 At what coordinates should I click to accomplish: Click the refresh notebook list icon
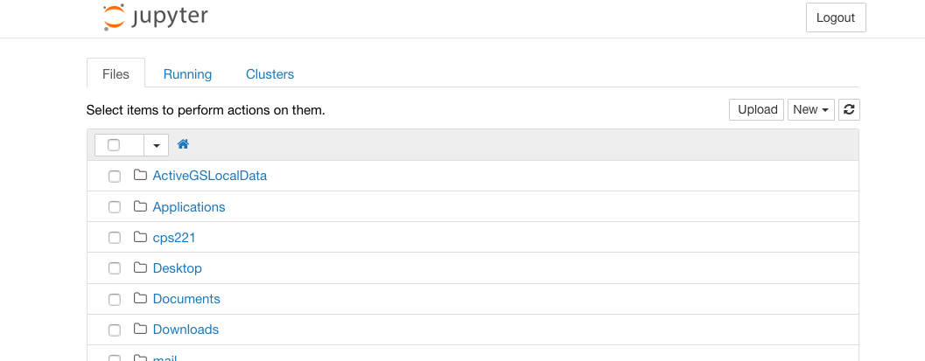pyautogui.click(x=849, y=109)
